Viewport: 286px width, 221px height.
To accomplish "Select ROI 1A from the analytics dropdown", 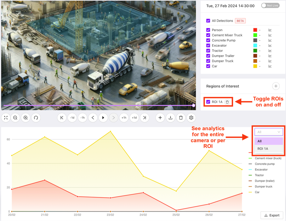I will pos(268,149).
